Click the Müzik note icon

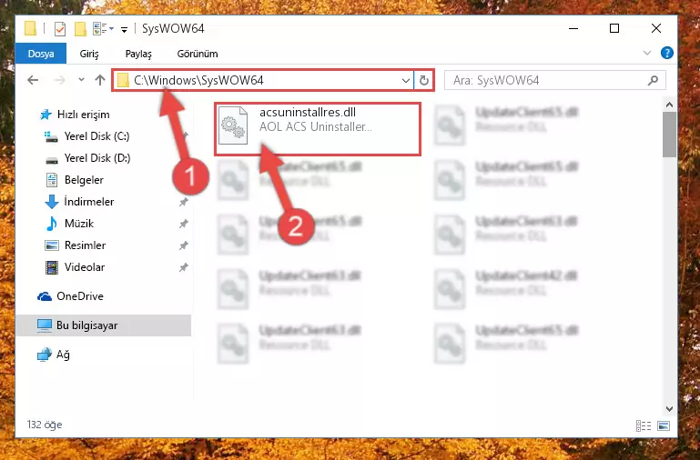tap(52, 224)
